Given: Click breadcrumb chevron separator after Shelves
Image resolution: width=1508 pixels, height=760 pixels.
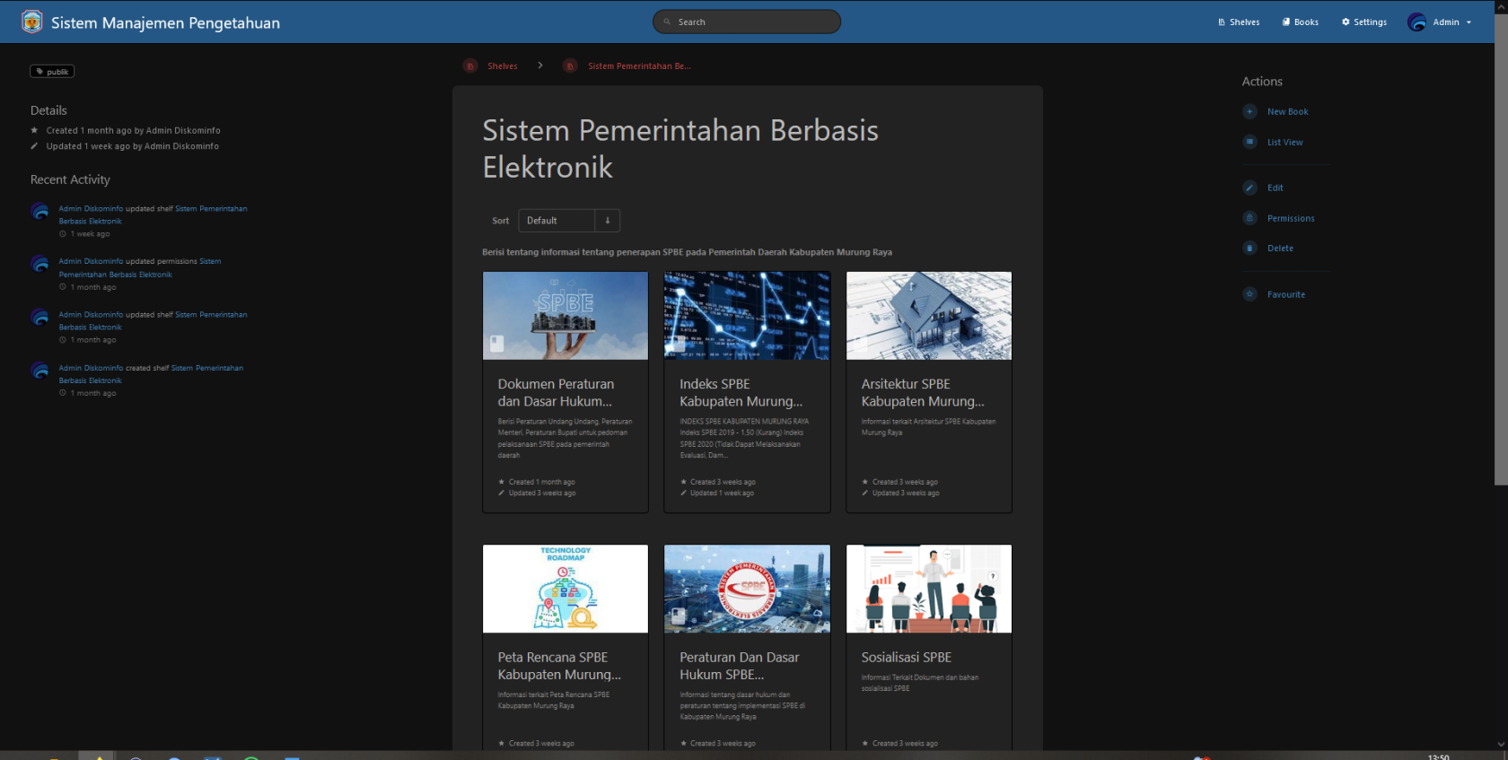Looking at the screenshot, I should [x=540, y=66].
